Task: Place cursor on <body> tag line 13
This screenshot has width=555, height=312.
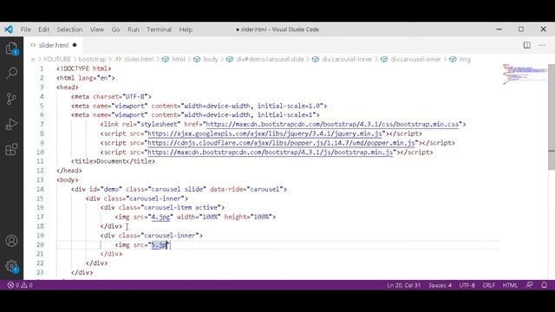Action: [x=68, y=179]
